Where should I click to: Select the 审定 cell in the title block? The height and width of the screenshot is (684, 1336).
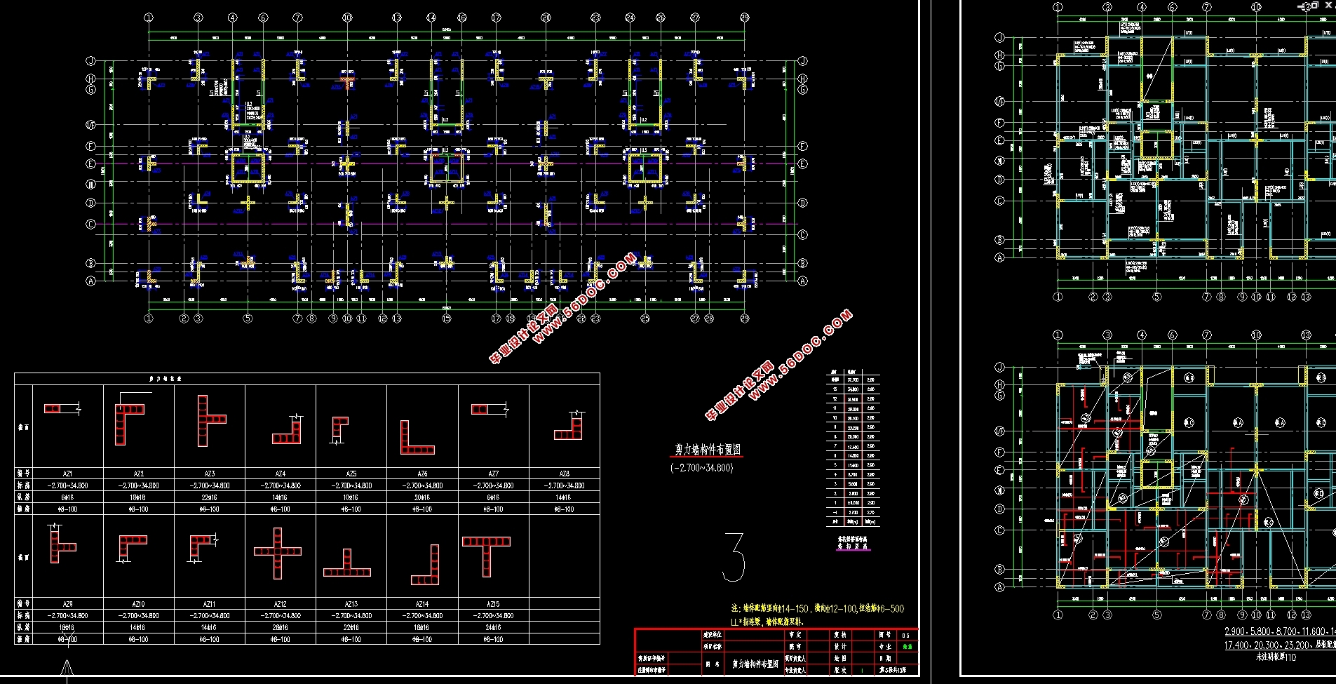[x=795, y=635]
